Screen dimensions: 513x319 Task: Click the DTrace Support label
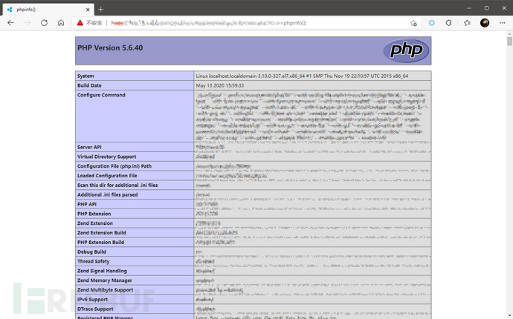click(x=95, y=309)
